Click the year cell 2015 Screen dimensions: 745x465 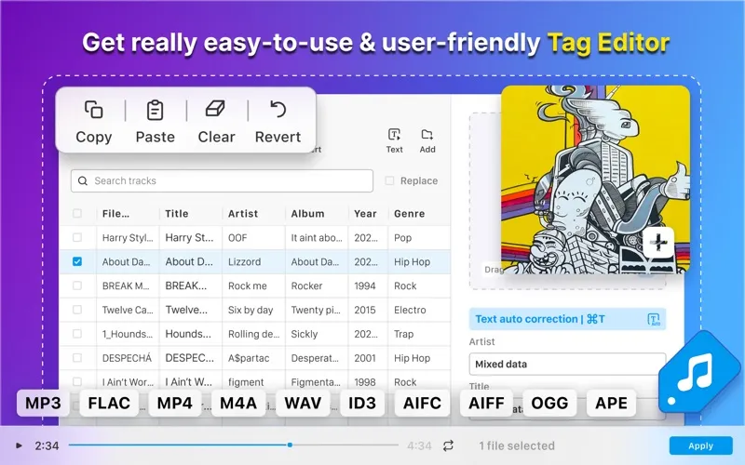[365, 310]
